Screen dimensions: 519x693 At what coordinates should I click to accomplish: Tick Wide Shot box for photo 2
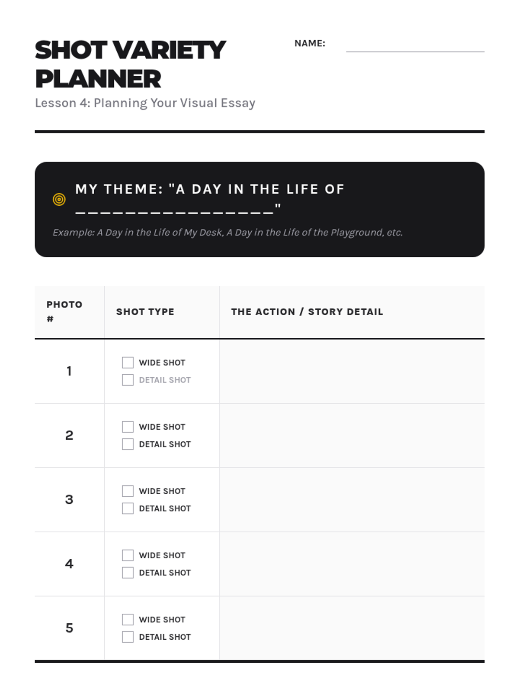(128, 427)
